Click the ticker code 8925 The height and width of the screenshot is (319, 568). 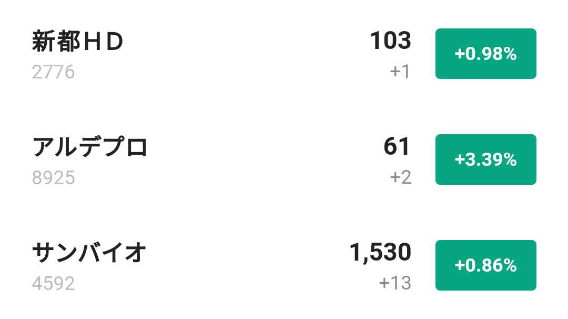pyautogui.click(x=53, y=178)
